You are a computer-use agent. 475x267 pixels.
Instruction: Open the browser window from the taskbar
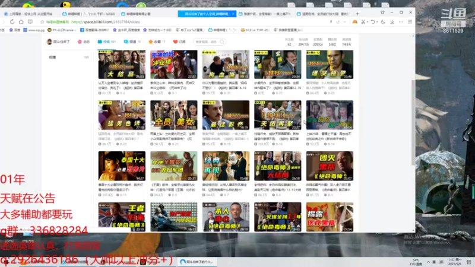(x=197, y=262)
